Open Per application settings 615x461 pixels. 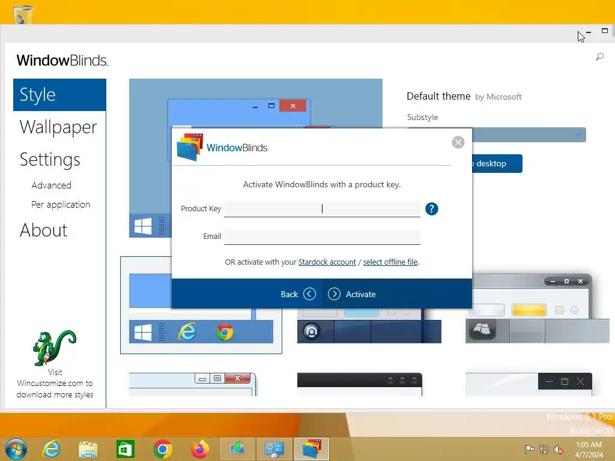pos(61,204)
